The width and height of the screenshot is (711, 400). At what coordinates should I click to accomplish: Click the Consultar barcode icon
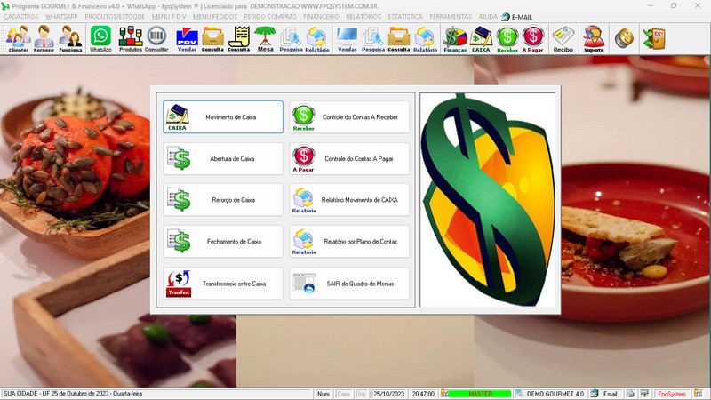coord(156,38)
